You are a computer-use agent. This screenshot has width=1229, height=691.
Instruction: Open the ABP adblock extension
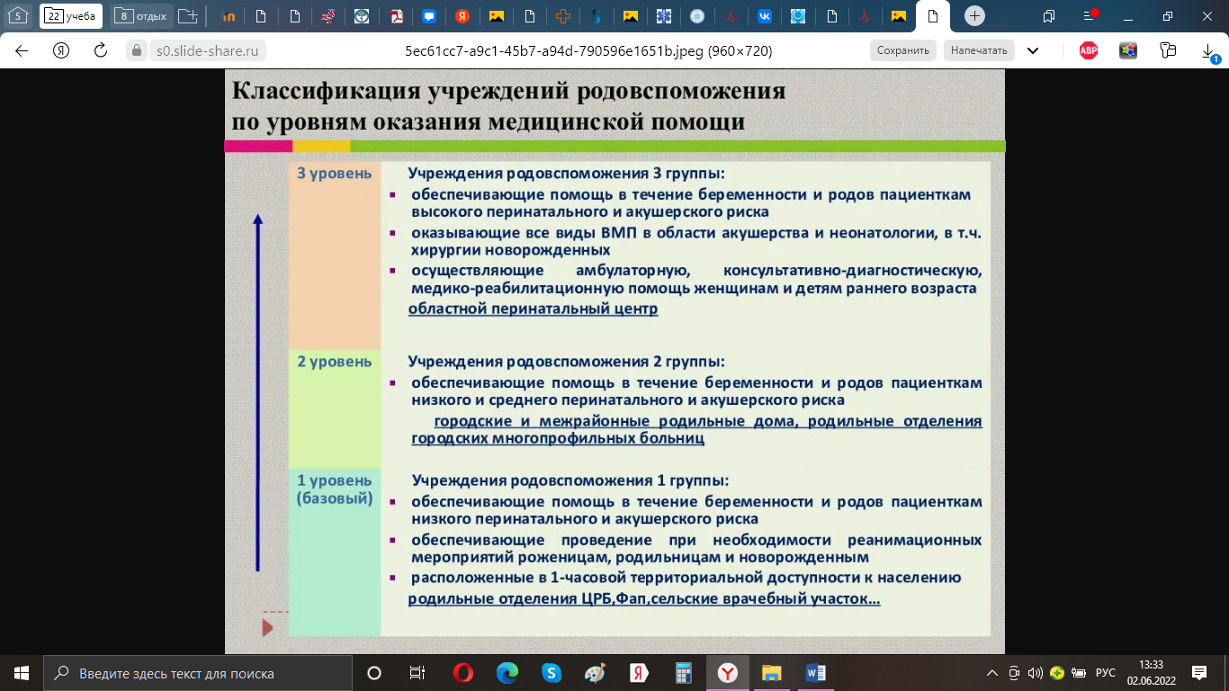(1089, 50)
